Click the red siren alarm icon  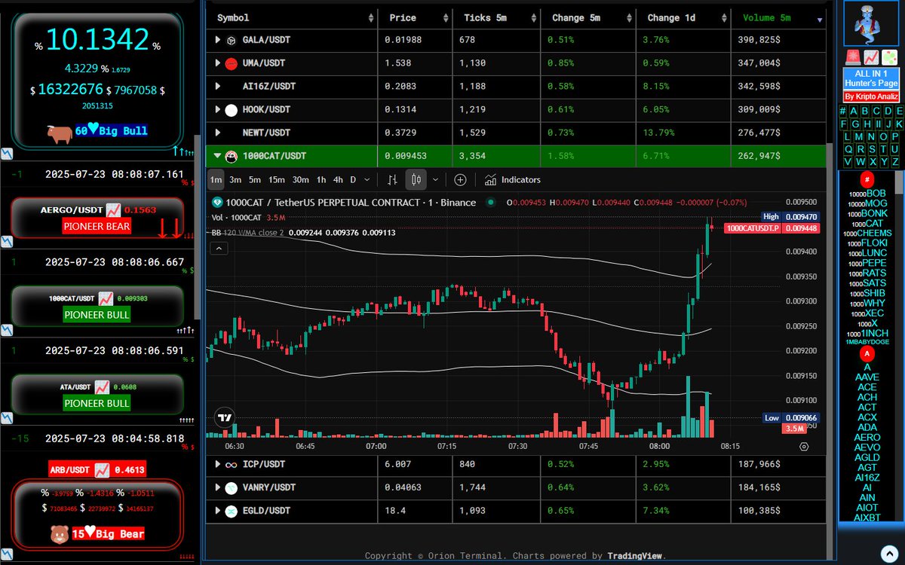[x=852, y=57]
